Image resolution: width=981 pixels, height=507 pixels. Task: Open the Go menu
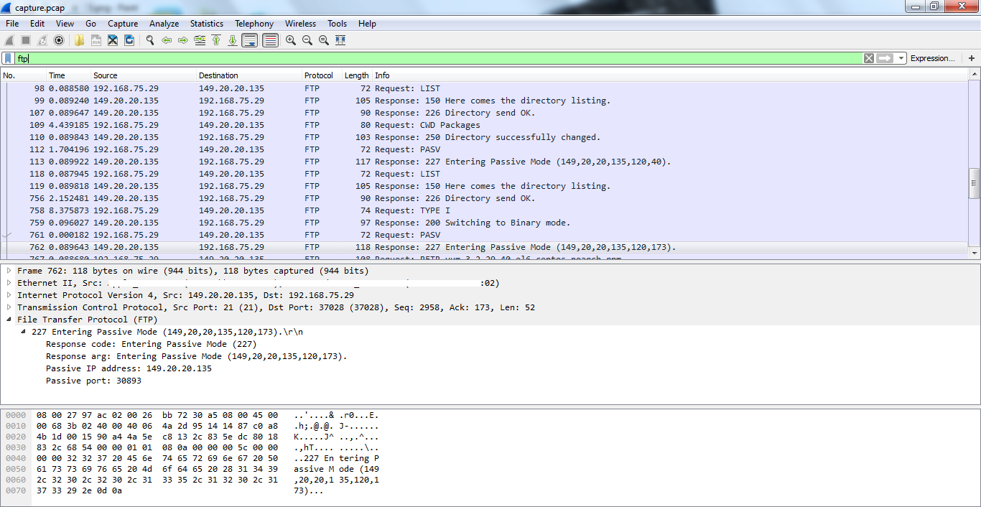tap(90, 24)
